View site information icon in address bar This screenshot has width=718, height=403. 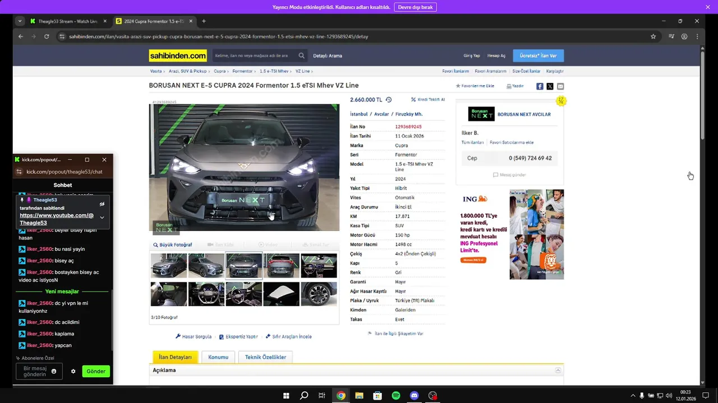(62, 36)
